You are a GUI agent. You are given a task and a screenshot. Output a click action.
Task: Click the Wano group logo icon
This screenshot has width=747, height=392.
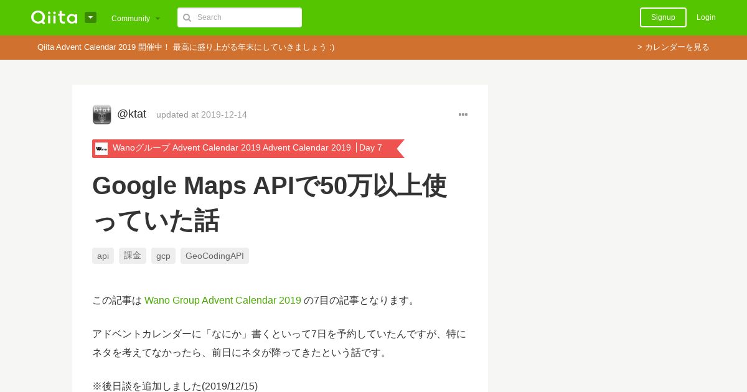point(101,149)
